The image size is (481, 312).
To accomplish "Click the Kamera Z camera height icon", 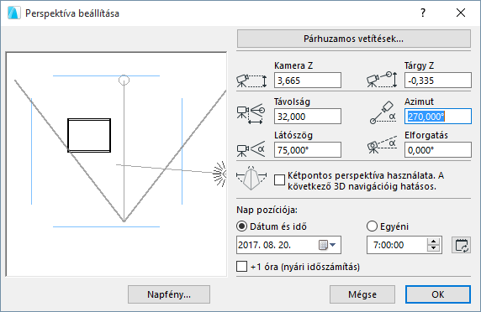I will coord(251,81).
